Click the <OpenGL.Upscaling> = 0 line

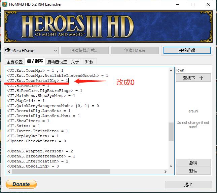point(33,166)
